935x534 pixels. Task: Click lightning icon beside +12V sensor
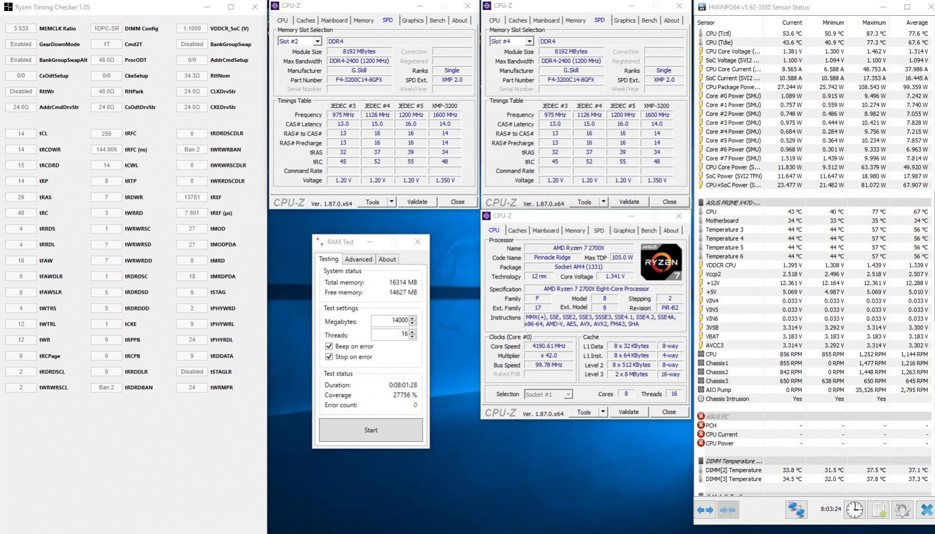pyautogui.click(x=701, y=283)
